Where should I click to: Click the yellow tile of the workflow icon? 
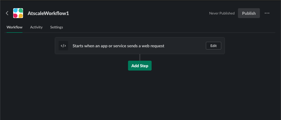(21, 16)
